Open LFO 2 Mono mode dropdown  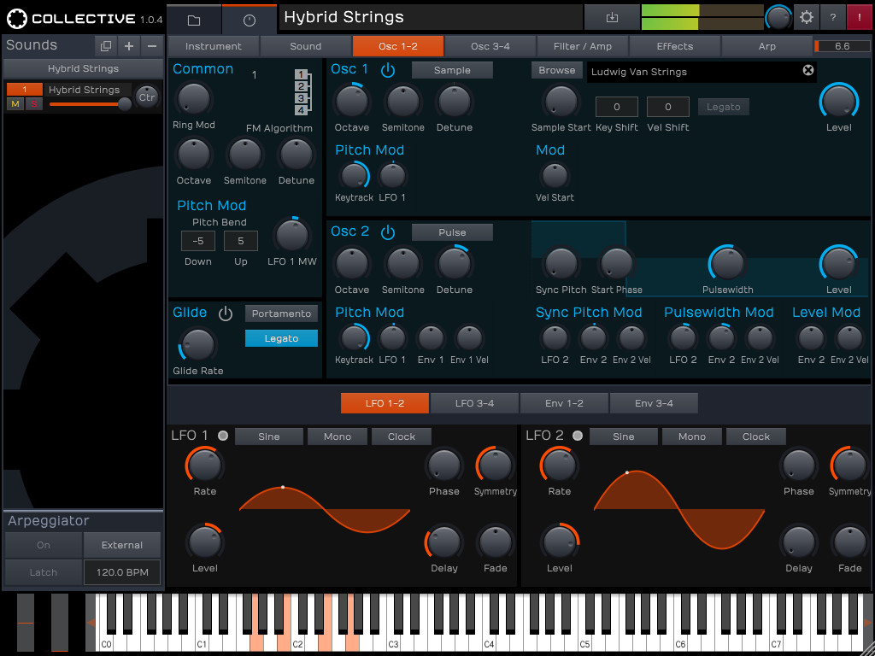point(692,436)
